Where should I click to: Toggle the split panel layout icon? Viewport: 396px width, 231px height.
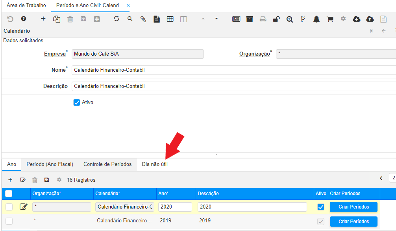click(183, 19)
